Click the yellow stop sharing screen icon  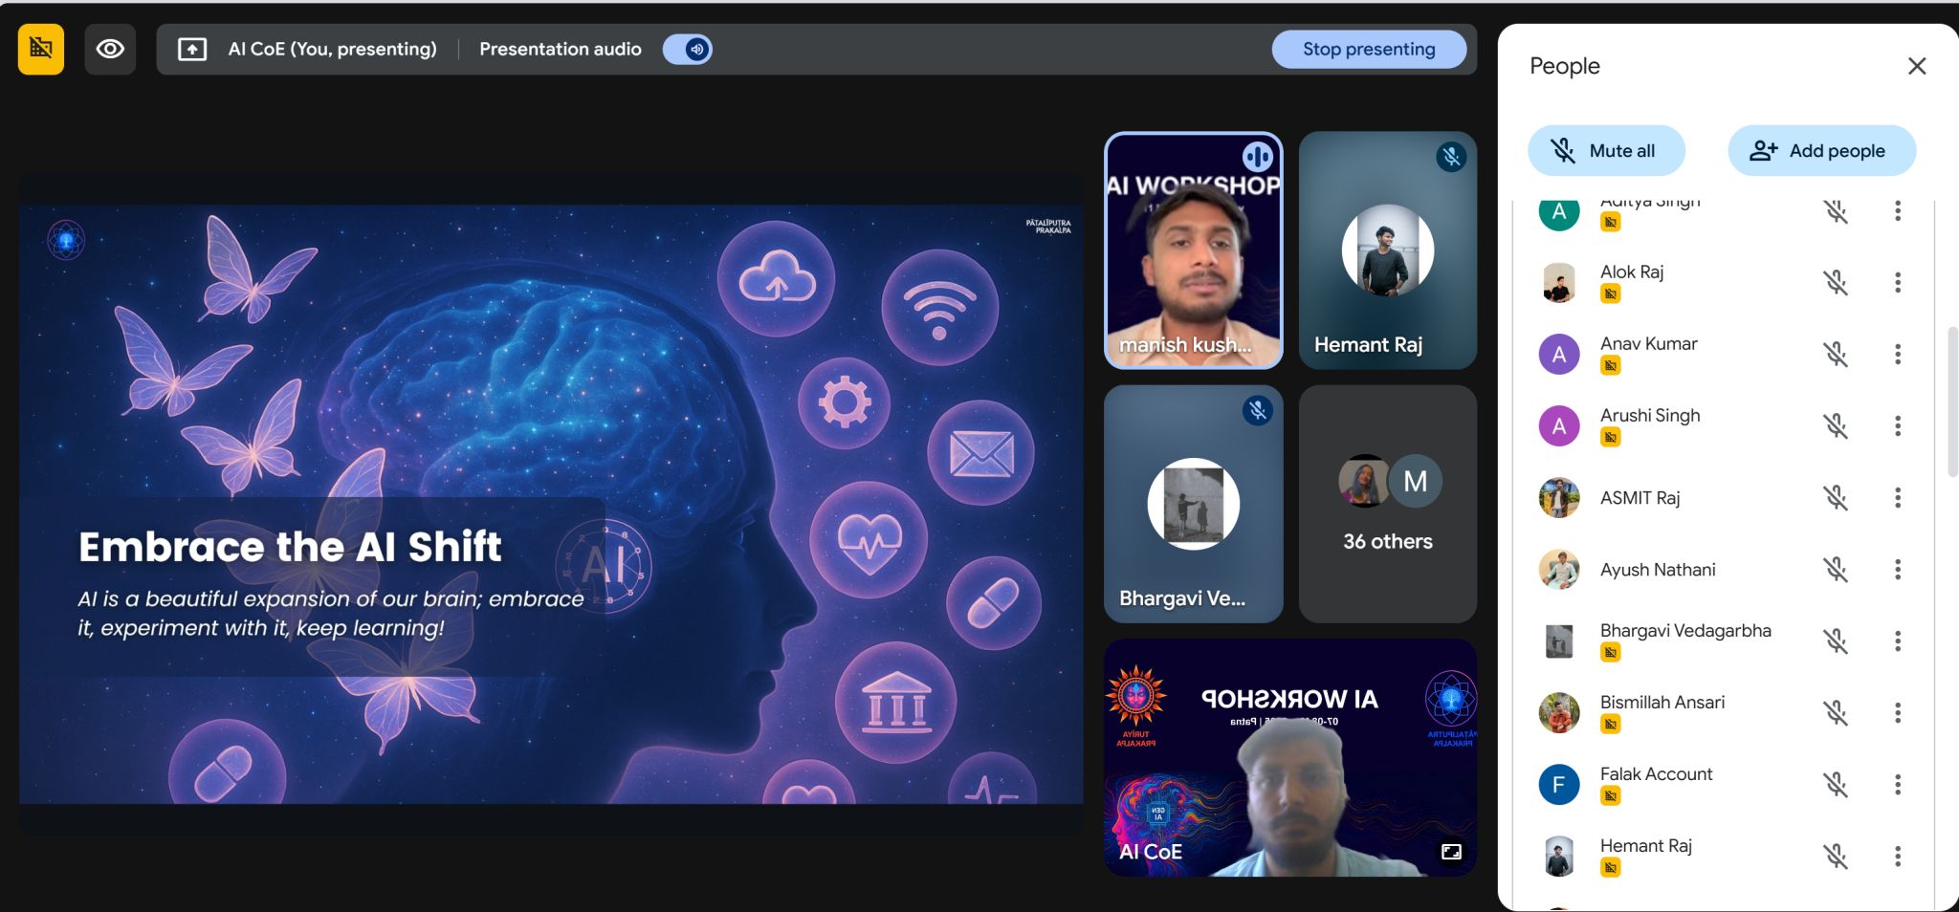coord(40,49)
